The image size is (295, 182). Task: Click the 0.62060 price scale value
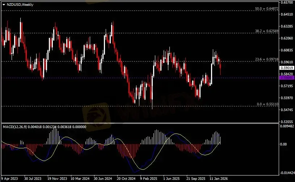click(287, 38)
